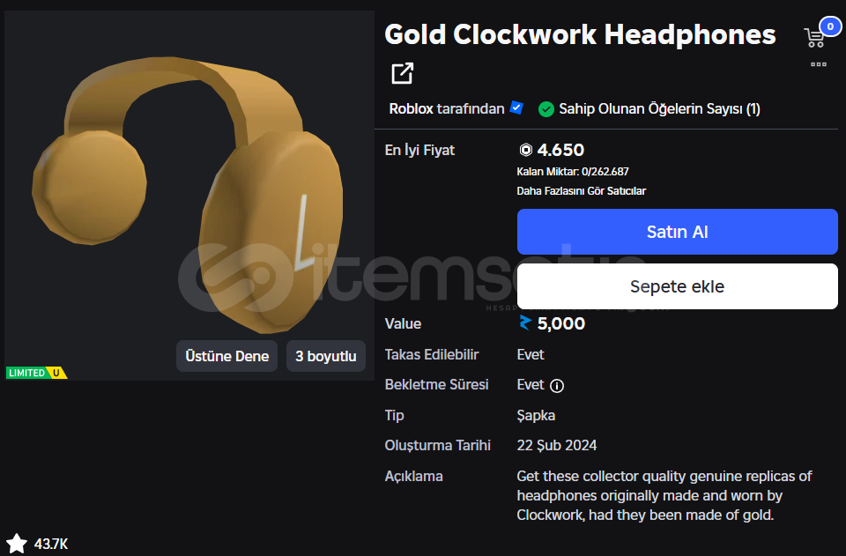
Task: Click the three-dot more options menu
Action: [x=819, y=64]
